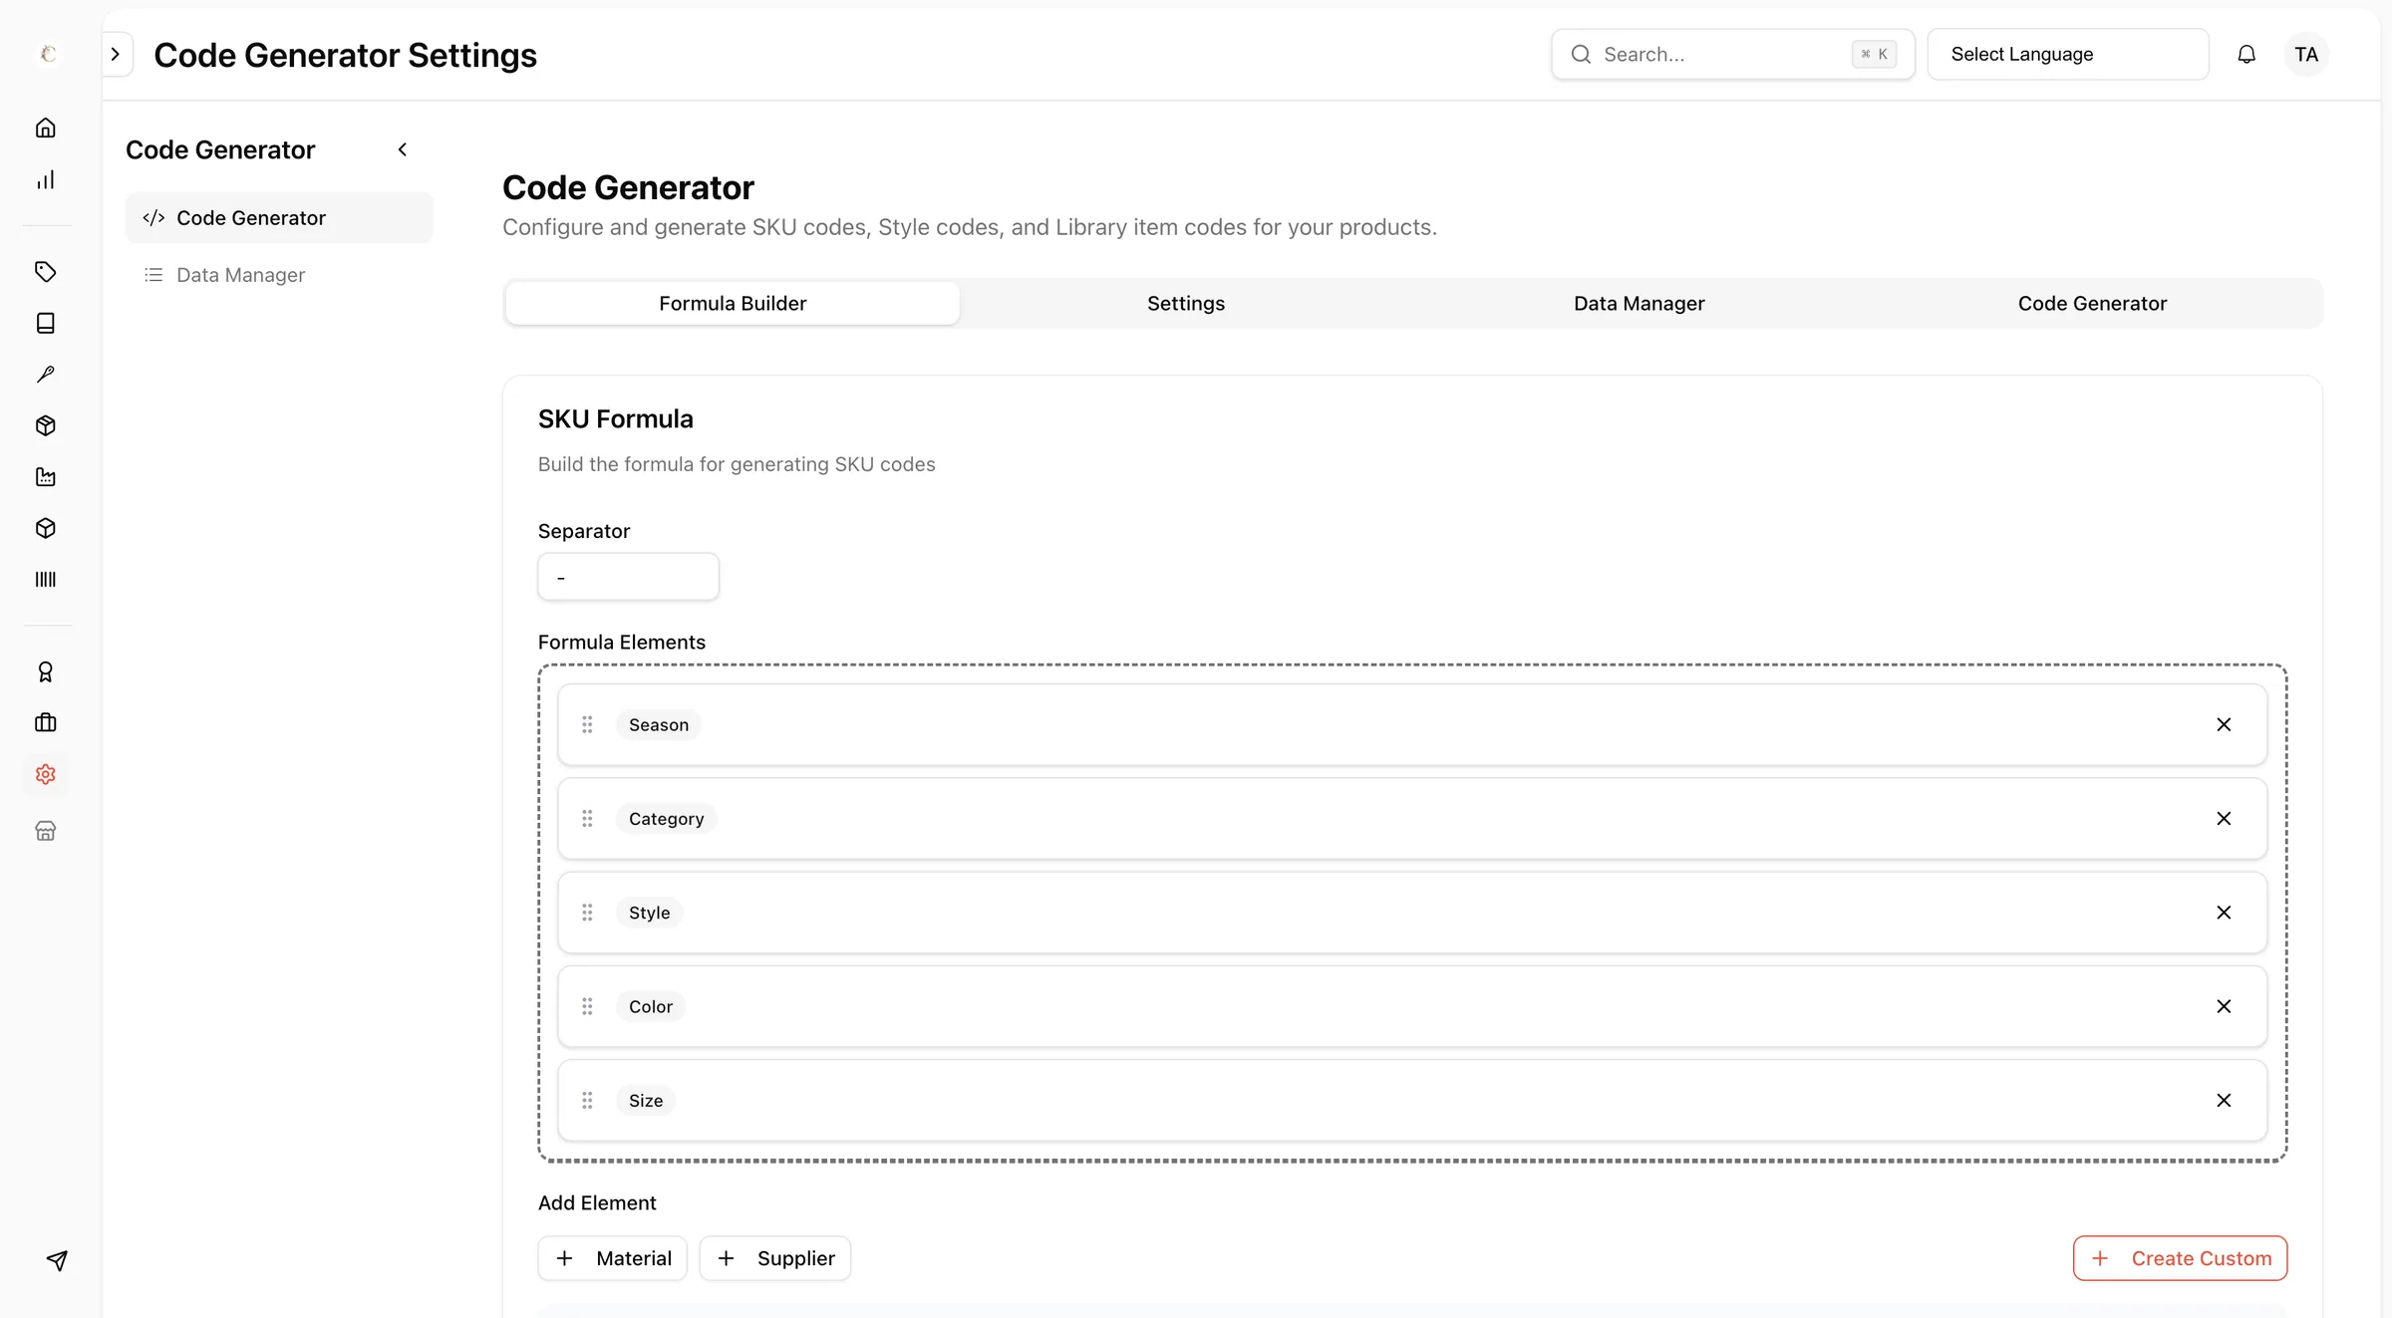Focus the Search field

click(1733, 54)
